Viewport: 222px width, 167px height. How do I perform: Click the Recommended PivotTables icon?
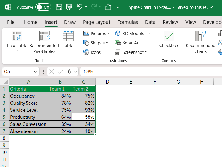[x=45, y=36]
